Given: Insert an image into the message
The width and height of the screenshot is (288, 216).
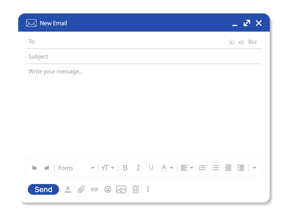Looking at the screenshot, I should (x=121, y=190).
